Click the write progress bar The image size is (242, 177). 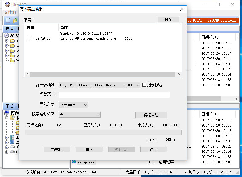pos(103,132)
